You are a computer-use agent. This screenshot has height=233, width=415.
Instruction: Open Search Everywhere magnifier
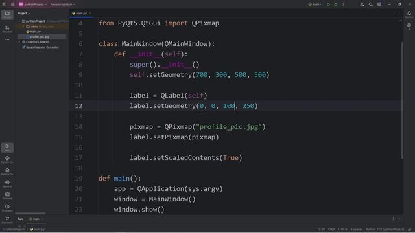point(371,5)
